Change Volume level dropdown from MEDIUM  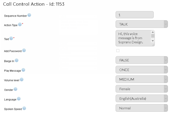pos(141,79)
